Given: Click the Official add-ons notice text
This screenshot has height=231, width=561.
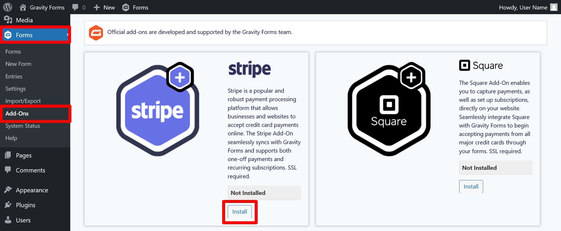Looking at the screenshot, I should click(x=200, y=32).
